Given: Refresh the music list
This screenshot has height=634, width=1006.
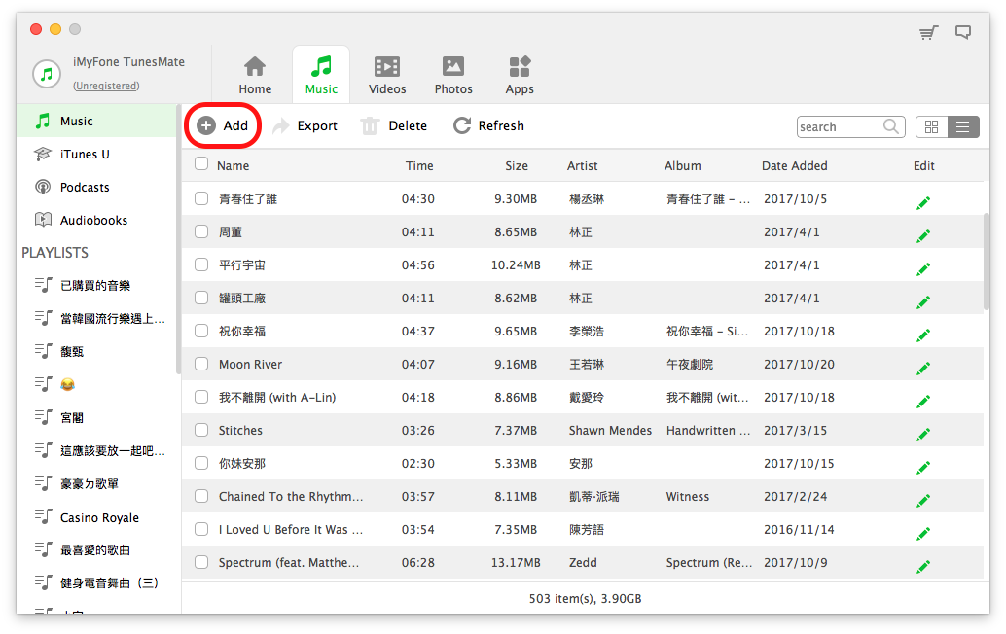Looking at the screenshot, I should [488, 125].
